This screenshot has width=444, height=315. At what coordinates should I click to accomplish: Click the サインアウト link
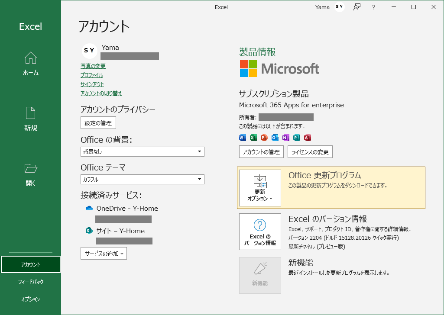(x=92, y=84)
